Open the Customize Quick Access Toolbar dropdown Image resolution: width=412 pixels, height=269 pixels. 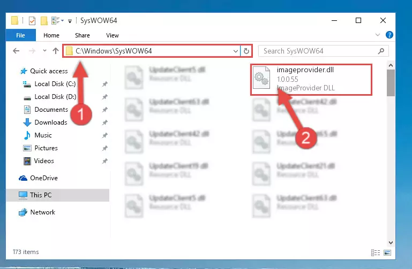point(70,21)
